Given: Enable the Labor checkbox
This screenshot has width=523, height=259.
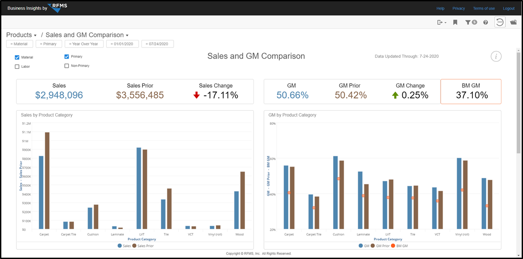Looking at the screenshot, I should [x=17, y=67].
